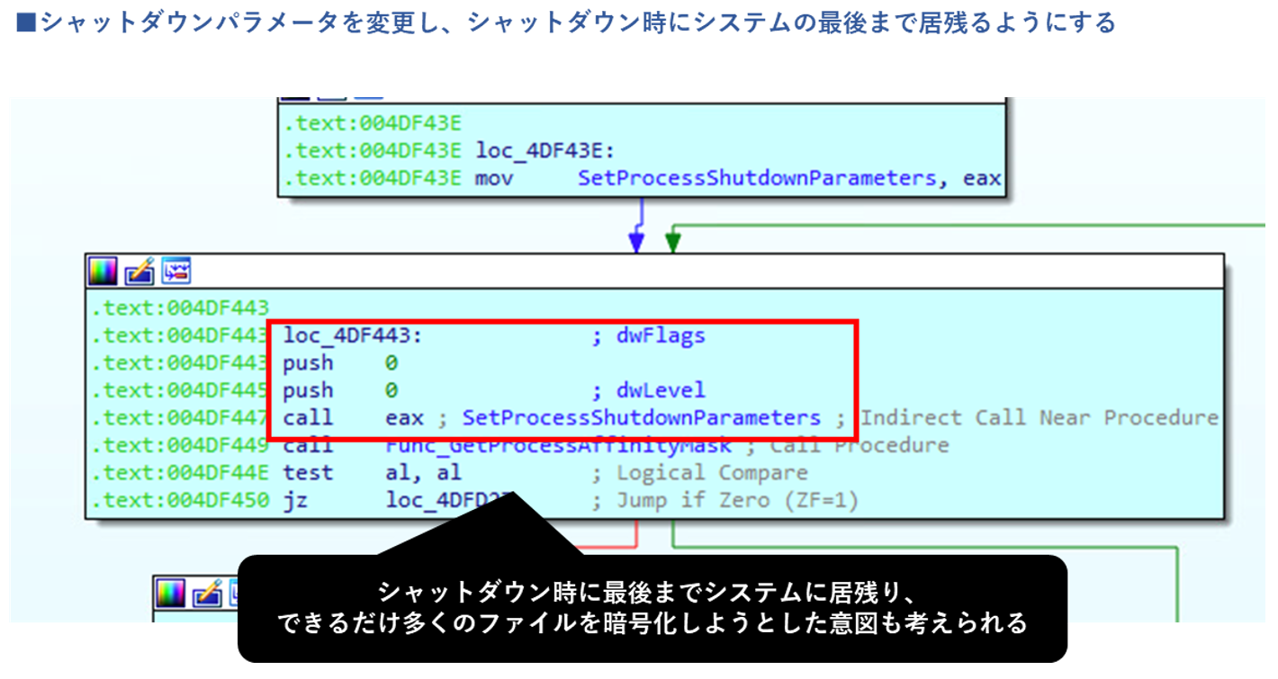
Task: Click the 'jz' instruction mnemonic
Action: (x=295, y=500)
